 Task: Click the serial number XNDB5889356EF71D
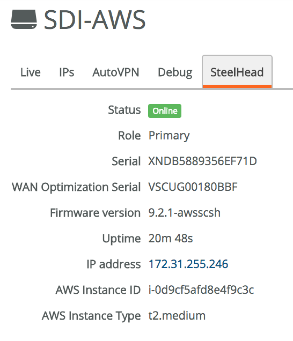click(202, 161)
